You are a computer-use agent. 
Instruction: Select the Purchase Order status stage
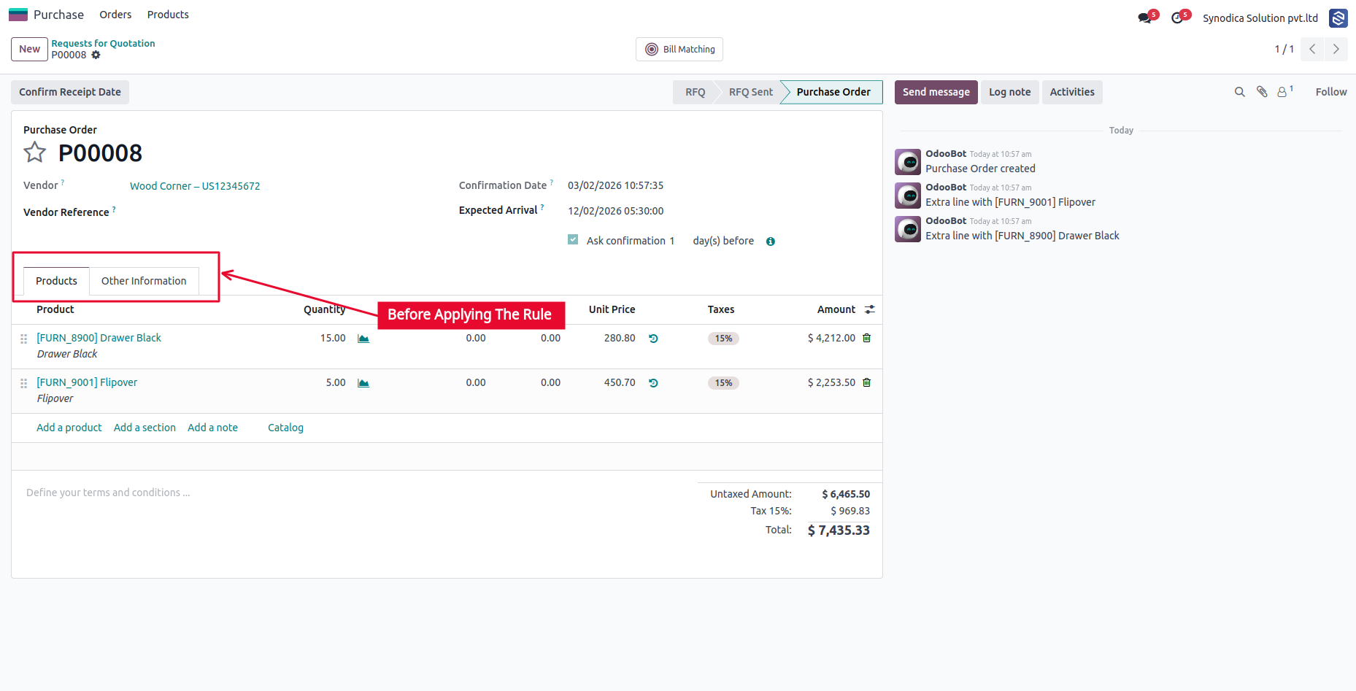(x=833, y=92)
